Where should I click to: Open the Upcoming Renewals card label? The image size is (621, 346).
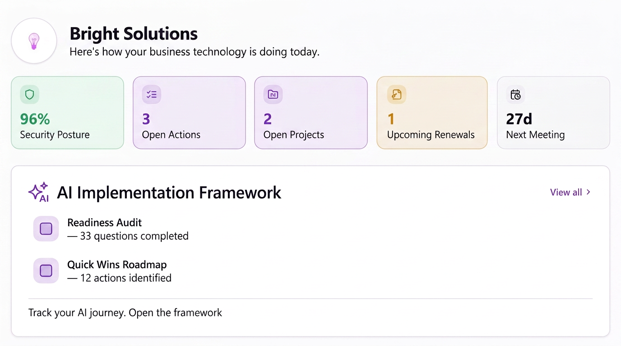pyautogui.click(x=431, y=135)
